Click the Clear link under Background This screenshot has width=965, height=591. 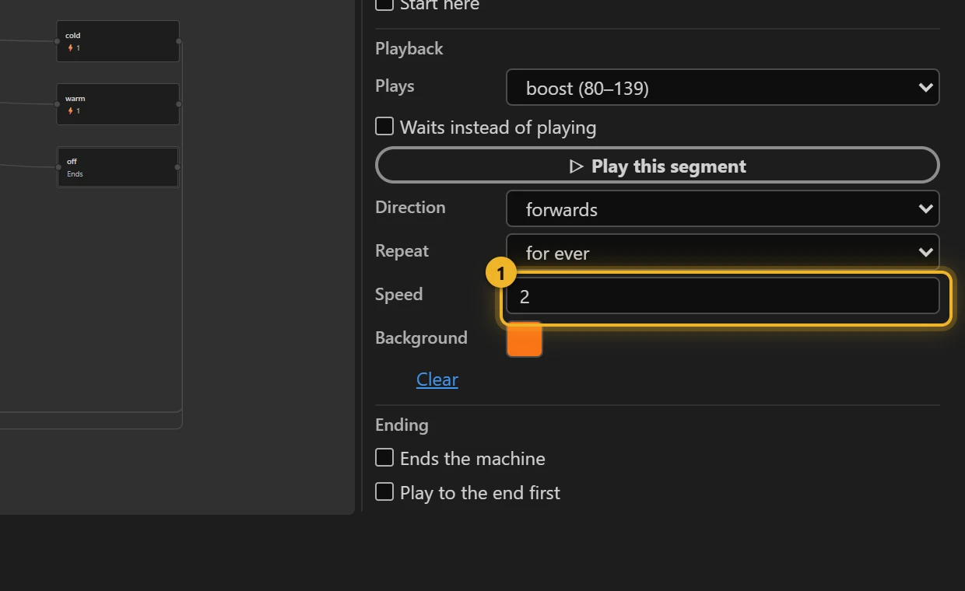point(437,379)
